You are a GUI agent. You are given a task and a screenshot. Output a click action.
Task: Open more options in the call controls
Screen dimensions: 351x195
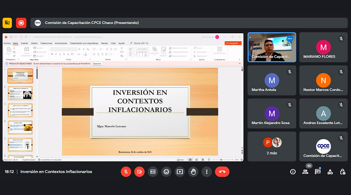[x=207, y=172]
